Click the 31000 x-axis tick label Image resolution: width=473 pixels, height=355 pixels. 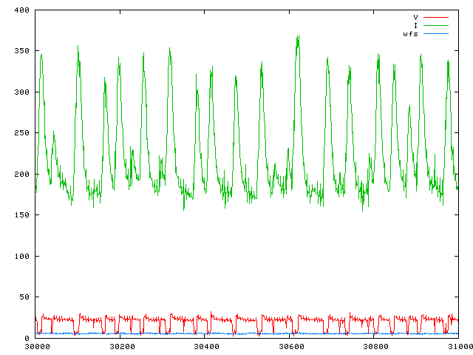pyautogui.click(x=457, y=346)
